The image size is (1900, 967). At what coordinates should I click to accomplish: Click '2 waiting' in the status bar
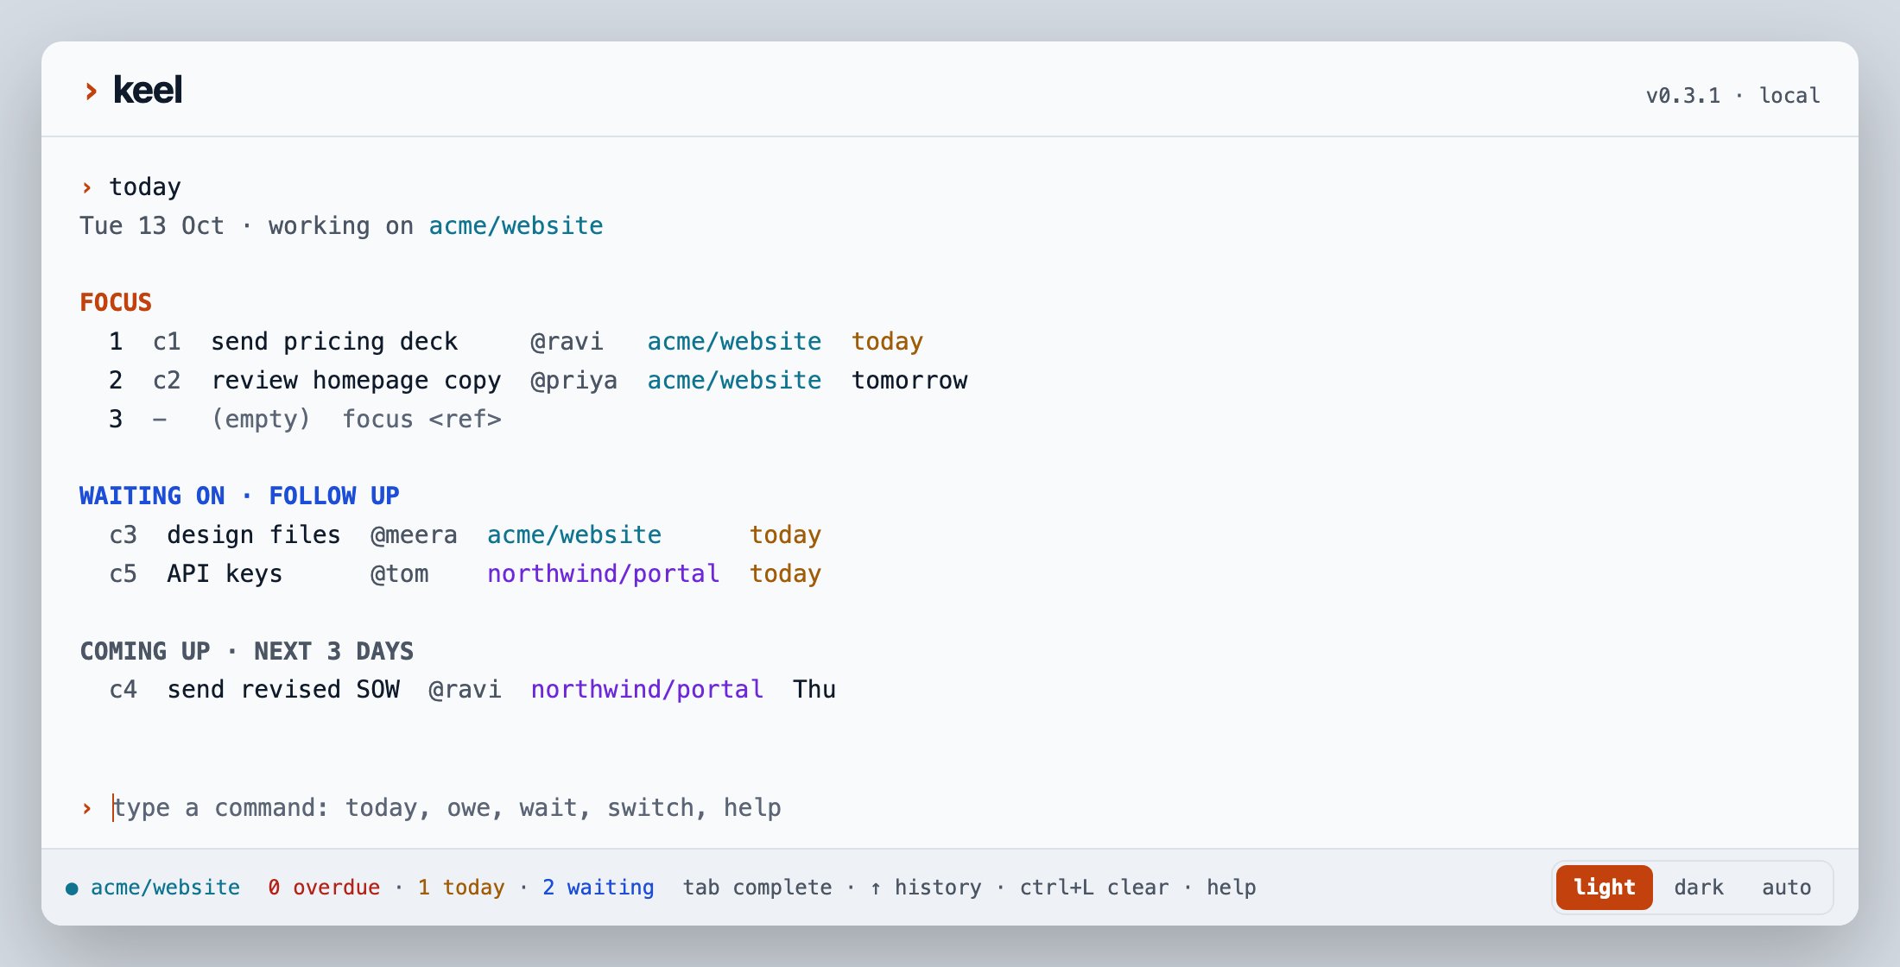coord(598,888)
